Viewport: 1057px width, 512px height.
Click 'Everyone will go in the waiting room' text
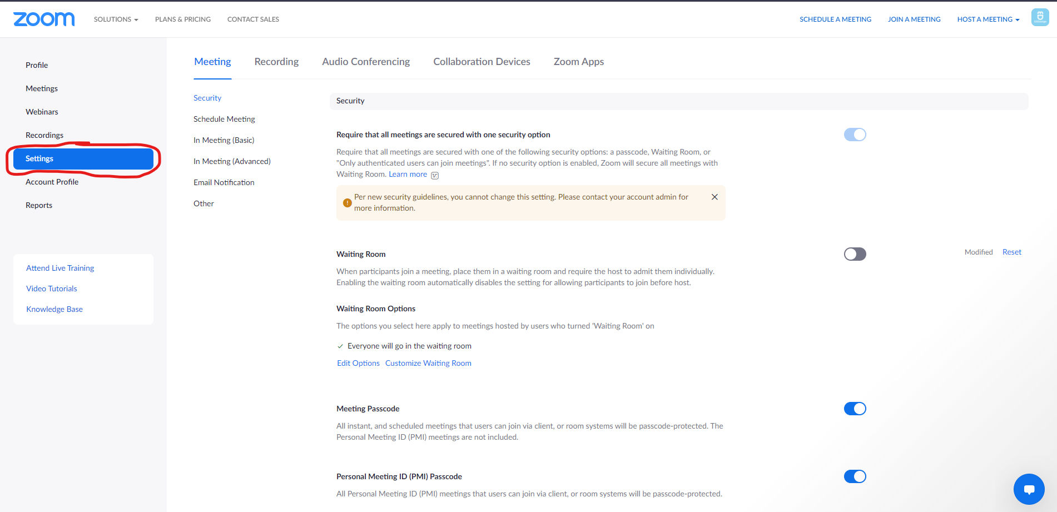click(409, 346)
